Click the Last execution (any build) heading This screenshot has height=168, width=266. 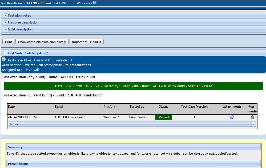point(49,77)
